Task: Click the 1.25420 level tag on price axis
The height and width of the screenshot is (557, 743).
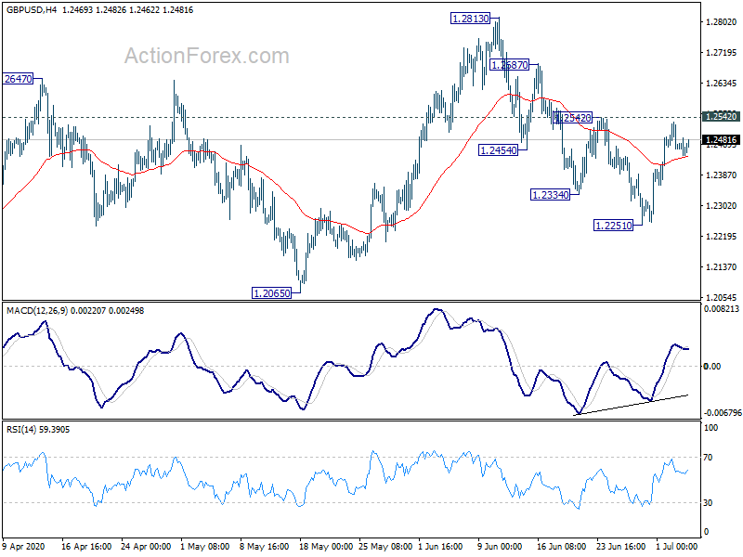Action: click(721, 117)
